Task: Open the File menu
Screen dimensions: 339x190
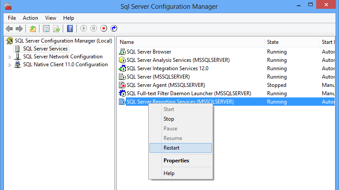Action: (12, 18)
